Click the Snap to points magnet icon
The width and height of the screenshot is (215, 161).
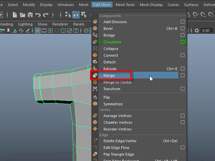204,15
